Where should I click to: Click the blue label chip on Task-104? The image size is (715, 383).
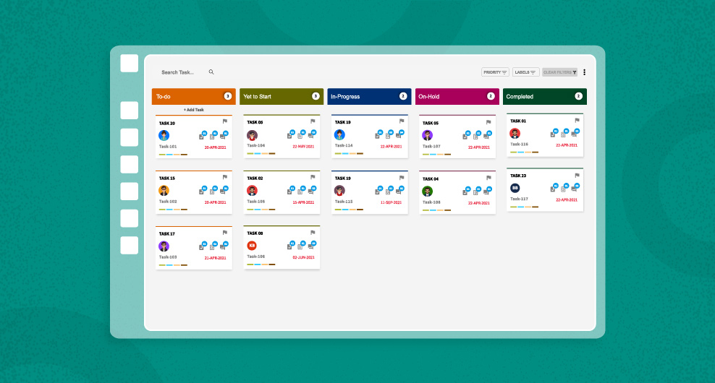pyautogui.click(x=258, y=153)
